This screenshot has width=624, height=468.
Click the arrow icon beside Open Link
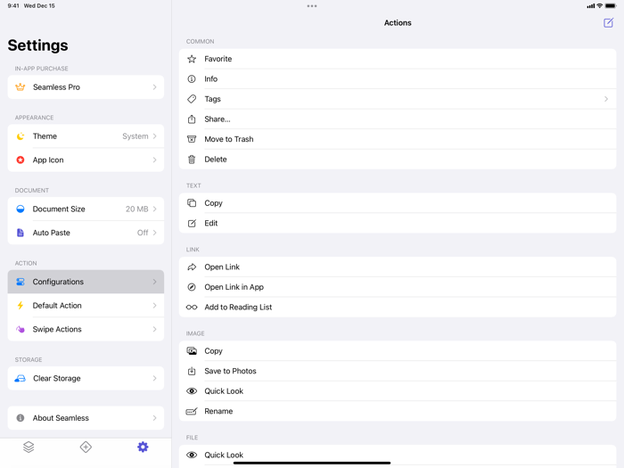[192, 267]
